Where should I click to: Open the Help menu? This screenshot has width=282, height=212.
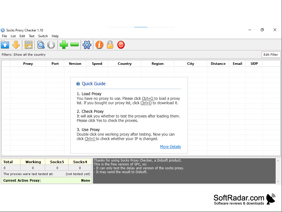pyautogui.click(x=55, y=36)
